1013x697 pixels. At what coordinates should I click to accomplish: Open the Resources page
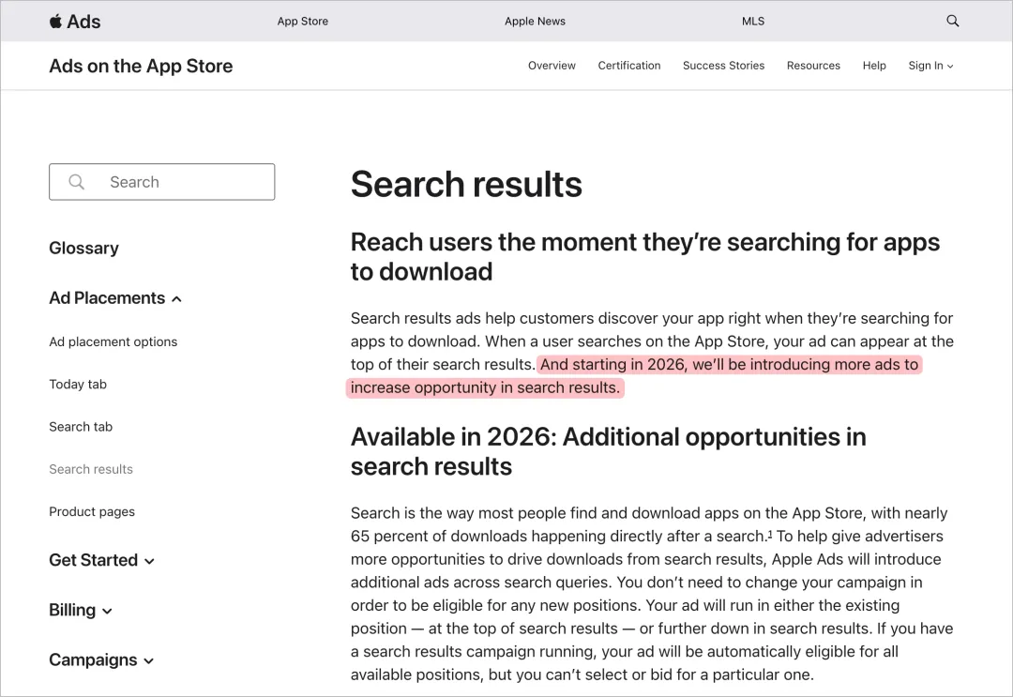point(813,66)
